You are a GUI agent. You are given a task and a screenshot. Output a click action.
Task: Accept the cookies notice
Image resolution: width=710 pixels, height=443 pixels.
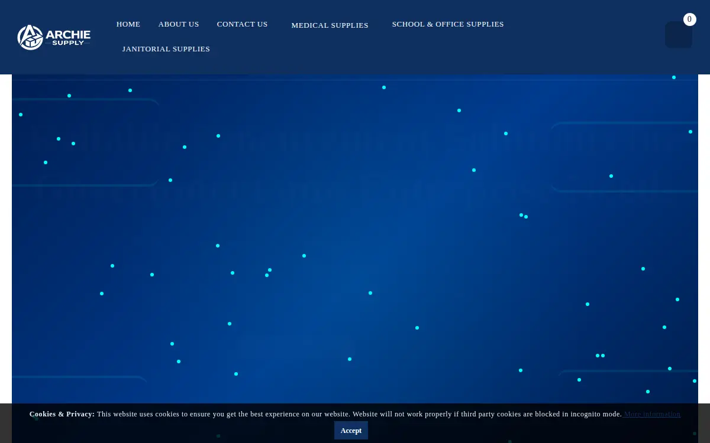(351, 431)
